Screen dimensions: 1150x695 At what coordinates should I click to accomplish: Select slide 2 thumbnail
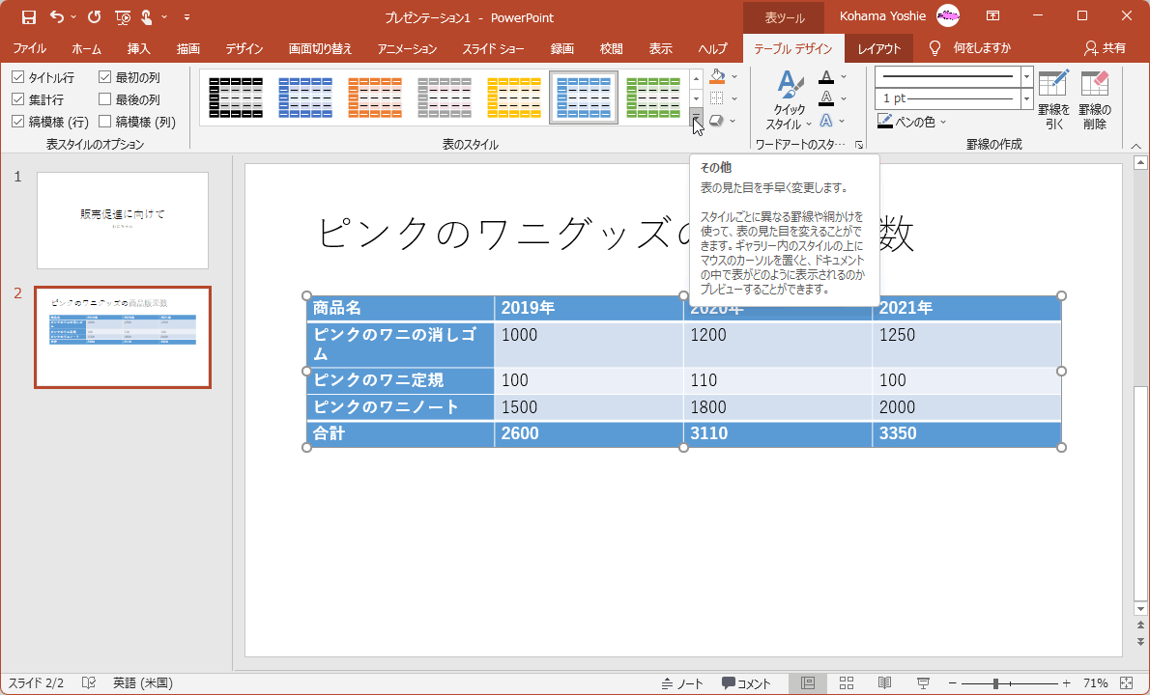pyautogui.click(x=123, y=337)
